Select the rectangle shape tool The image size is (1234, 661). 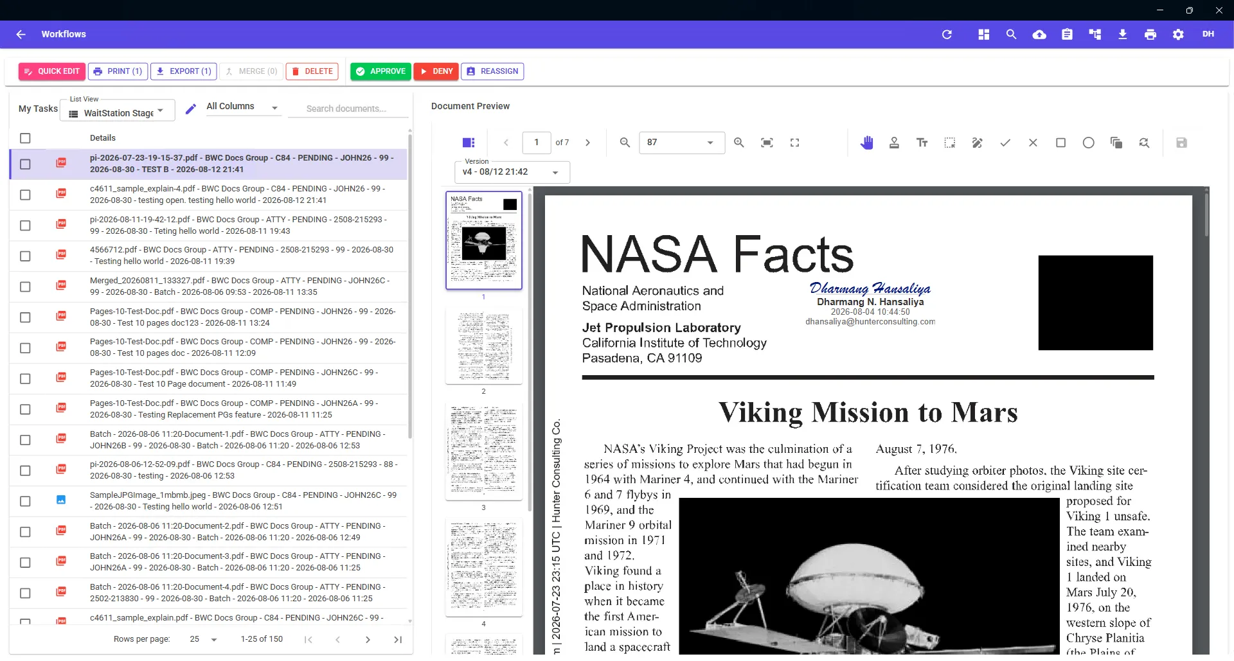pos(1061,143)
